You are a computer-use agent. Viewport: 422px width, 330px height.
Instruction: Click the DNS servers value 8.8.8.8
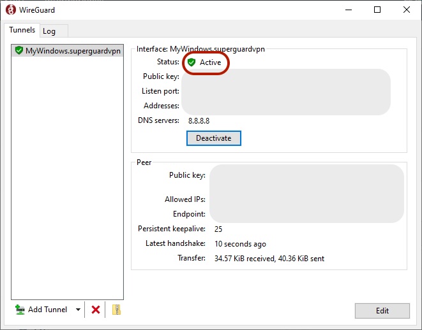coord(199,121)
